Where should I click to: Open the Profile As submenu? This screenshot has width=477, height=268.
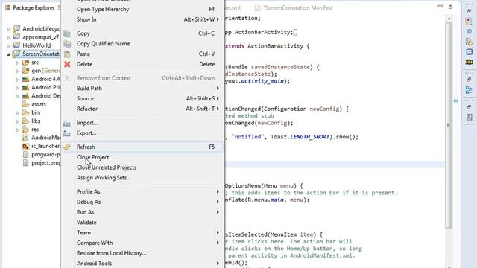[x=142, y=192]
